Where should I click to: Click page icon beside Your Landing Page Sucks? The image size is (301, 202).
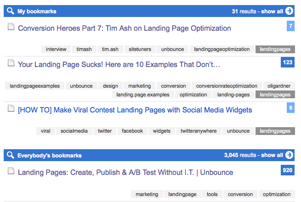click(11, 64)
